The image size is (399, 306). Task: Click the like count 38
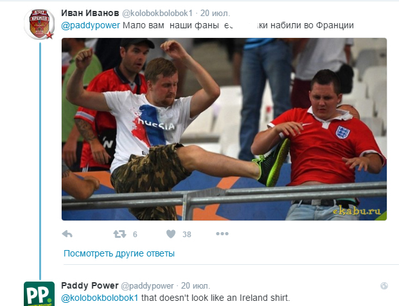click(186, 235)
